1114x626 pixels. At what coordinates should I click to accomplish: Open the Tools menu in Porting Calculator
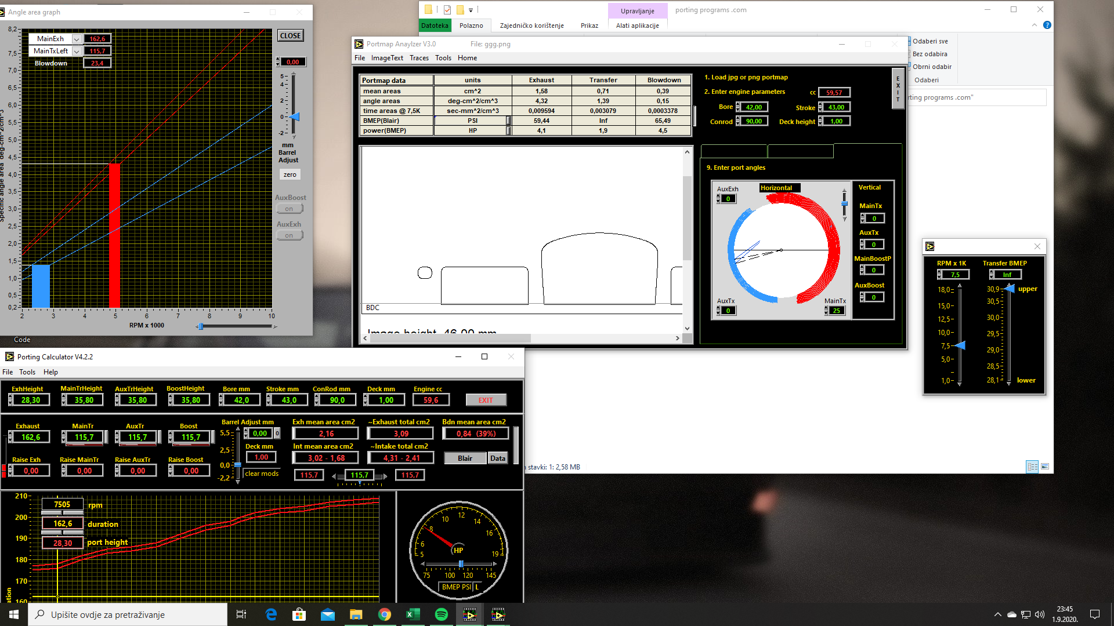point(27,372)
